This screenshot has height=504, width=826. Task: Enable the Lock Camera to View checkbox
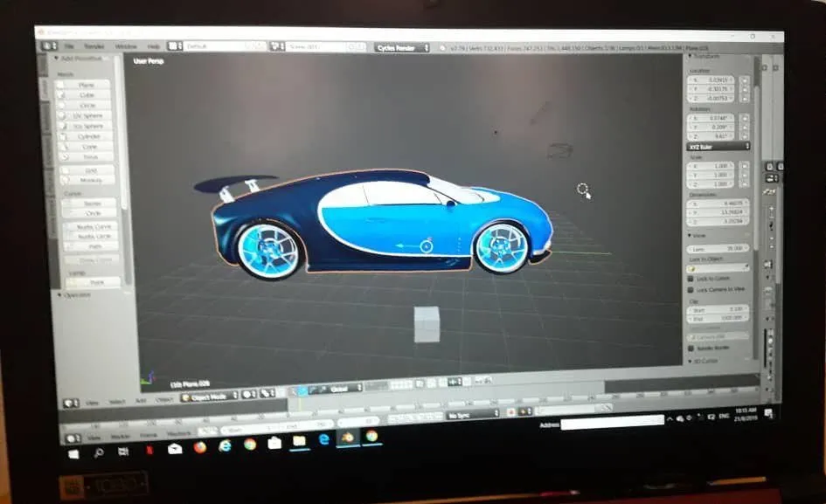[691, 290]
